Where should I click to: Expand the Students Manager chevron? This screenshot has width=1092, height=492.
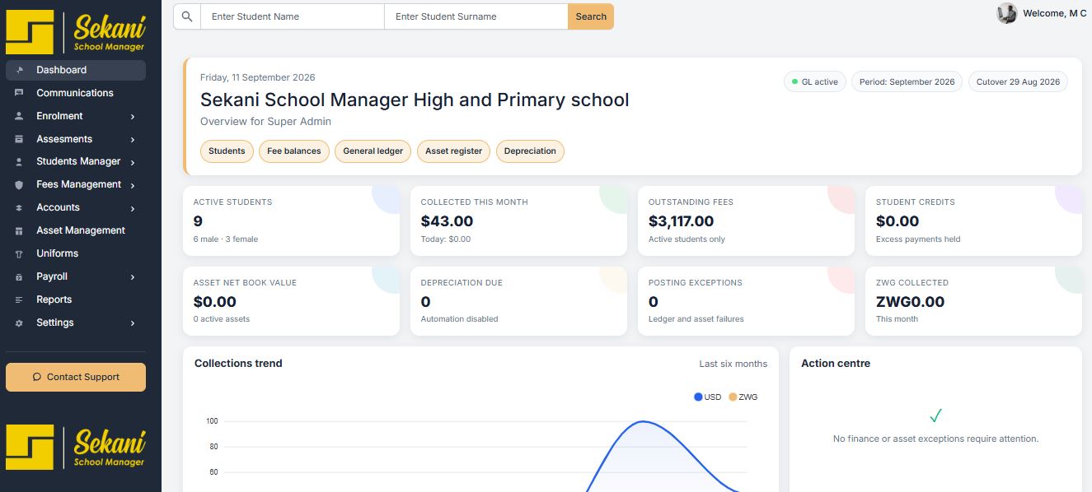pos(133,163)
